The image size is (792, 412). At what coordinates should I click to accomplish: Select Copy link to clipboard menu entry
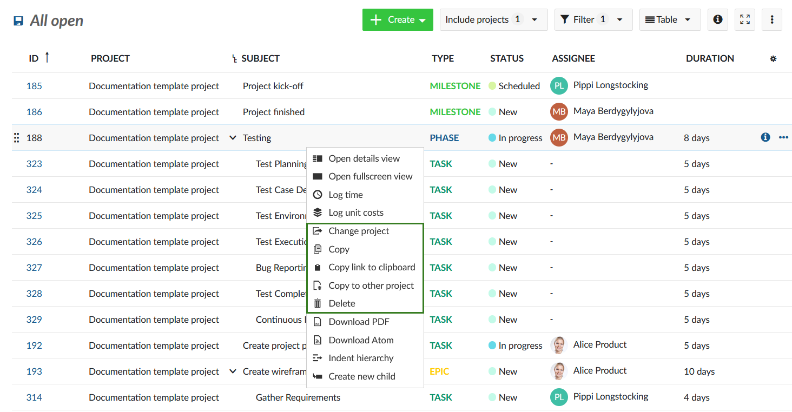(372, 267)
